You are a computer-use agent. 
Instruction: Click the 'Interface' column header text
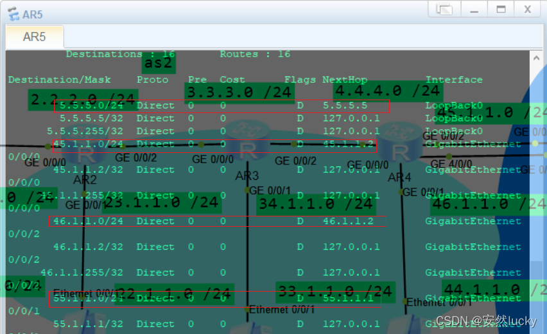(x=454, y=80)
